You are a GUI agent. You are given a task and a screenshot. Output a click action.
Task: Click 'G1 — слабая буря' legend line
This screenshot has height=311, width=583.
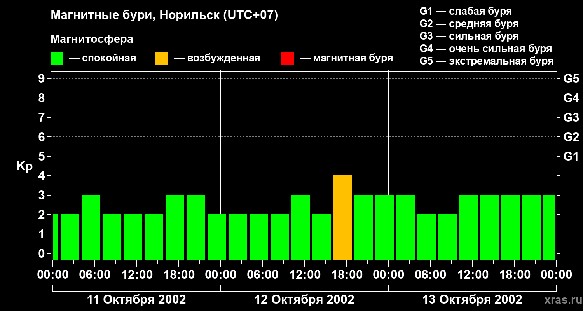pyautogui.click(x=466, y=11)
